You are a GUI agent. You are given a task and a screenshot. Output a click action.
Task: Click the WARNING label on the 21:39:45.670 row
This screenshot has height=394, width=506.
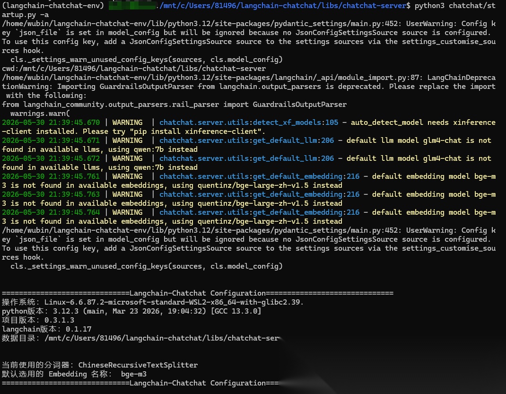click(x=128, y=123)
